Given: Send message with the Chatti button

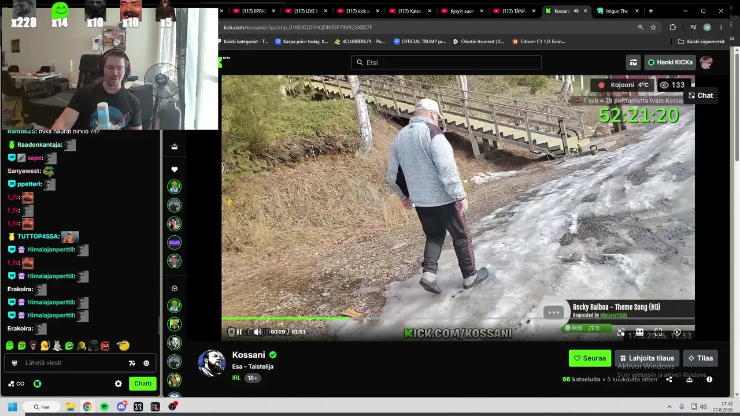Looking at the screenshot, I should tap(143, 384).
